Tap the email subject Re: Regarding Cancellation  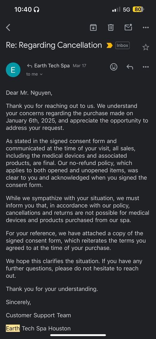(54, 45)
